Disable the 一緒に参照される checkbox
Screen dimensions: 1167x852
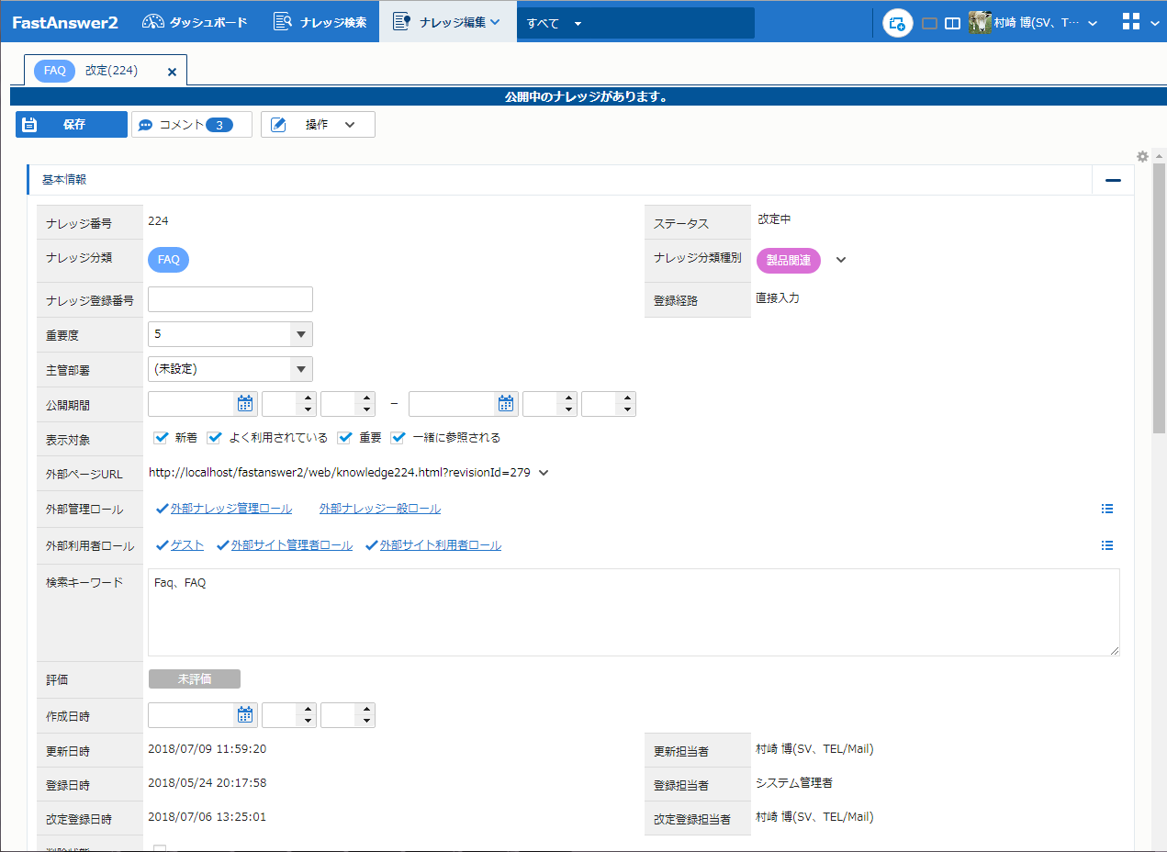pos(398,438)
